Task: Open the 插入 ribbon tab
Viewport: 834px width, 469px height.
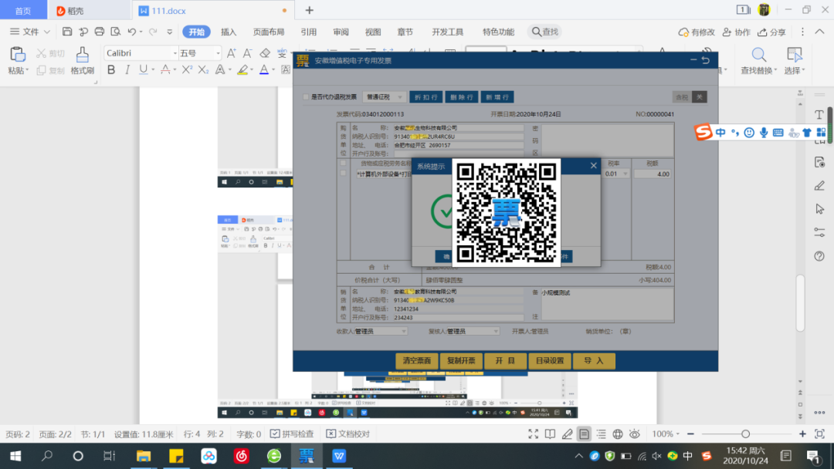Action: 229,32
